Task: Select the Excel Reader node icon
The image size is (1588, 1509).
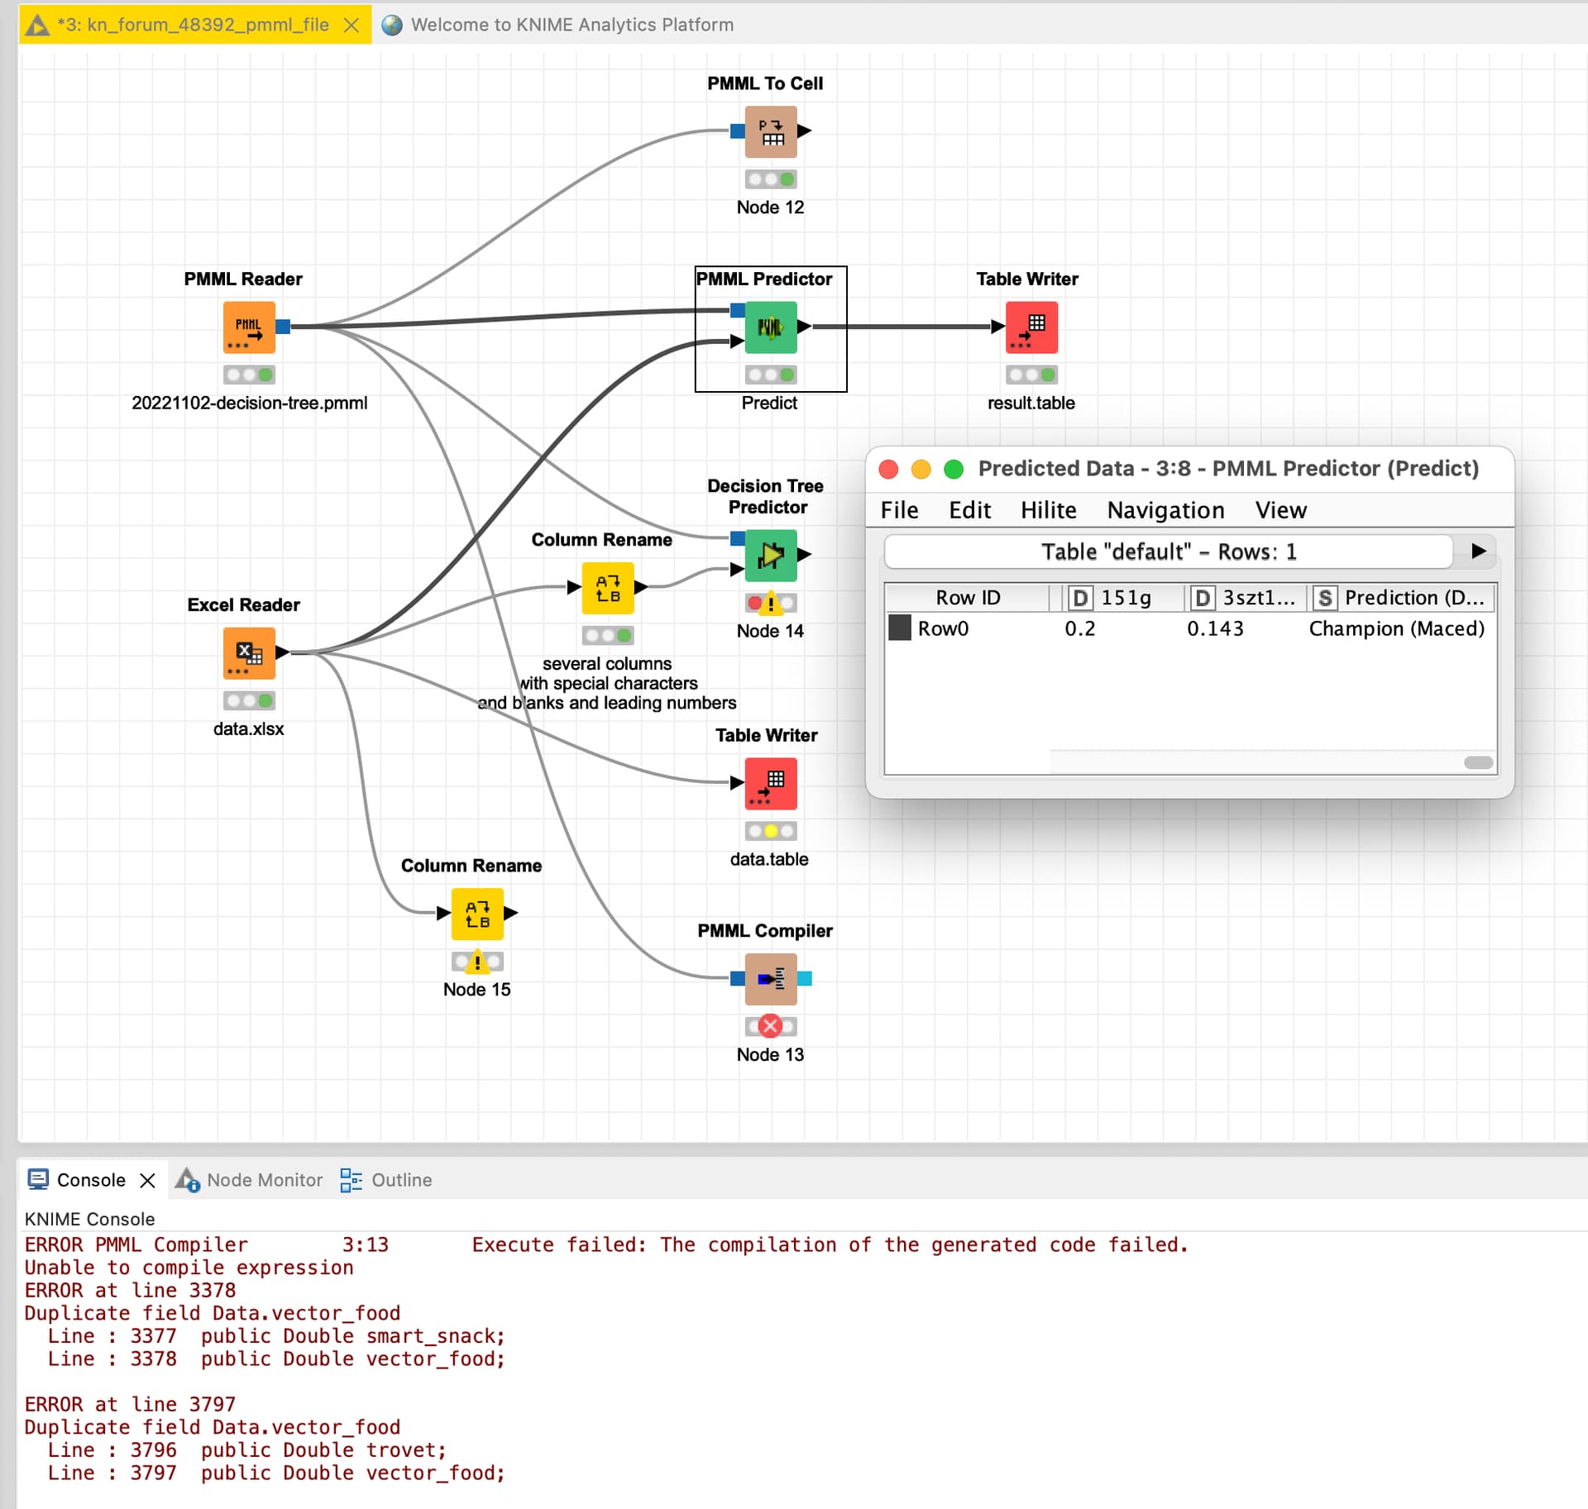Action: [249, 653]
